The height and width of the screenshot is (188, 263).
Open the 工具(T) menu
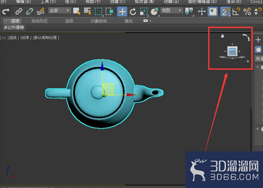pos(48,2)
